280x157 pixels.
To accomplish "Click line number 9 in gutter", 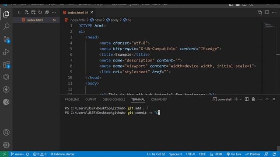I will (x=71, y=72).
